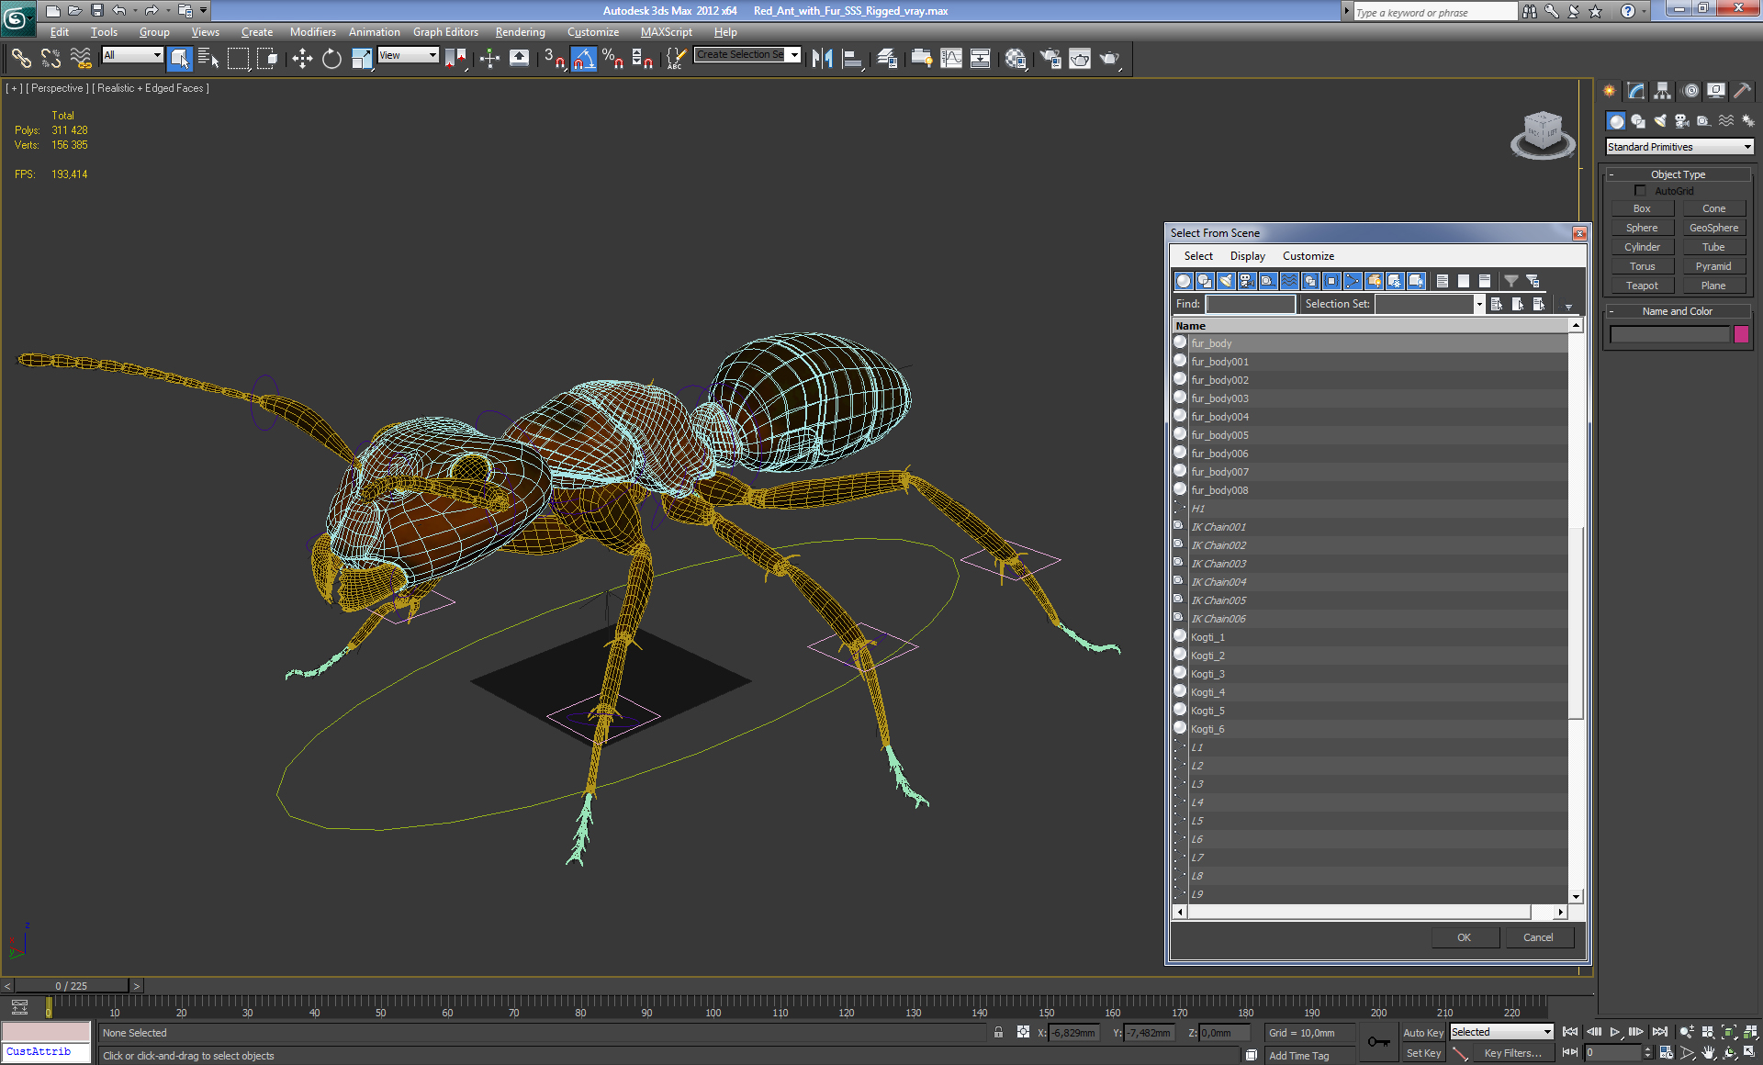The width and height of the screenshot is (1763, 1065).
Task: Enable the fur_body object visibility toggle
Action: (x=1180, y=342)
